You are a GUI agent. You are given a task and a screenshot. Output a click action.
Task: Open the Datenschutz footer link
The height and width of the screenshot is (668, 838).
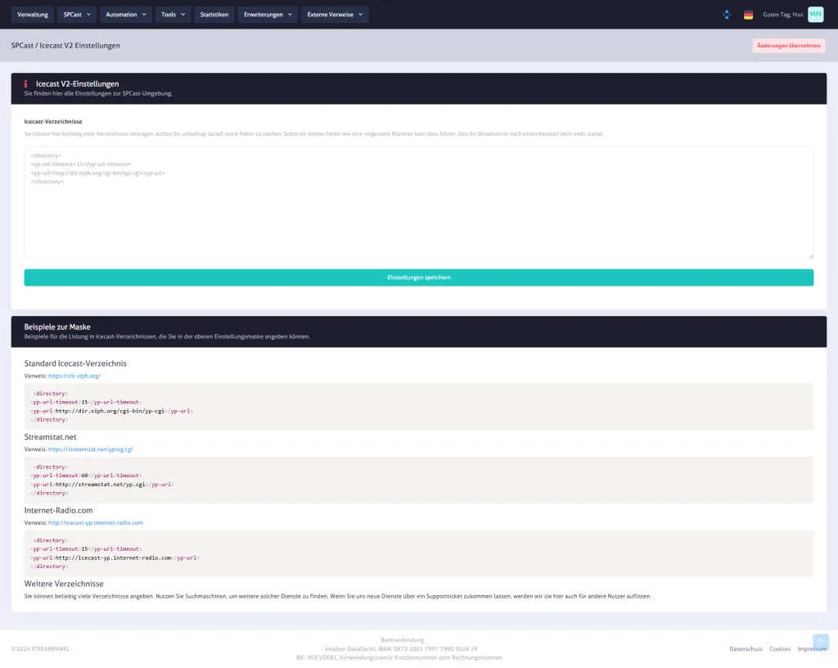[x=746, y=648]
